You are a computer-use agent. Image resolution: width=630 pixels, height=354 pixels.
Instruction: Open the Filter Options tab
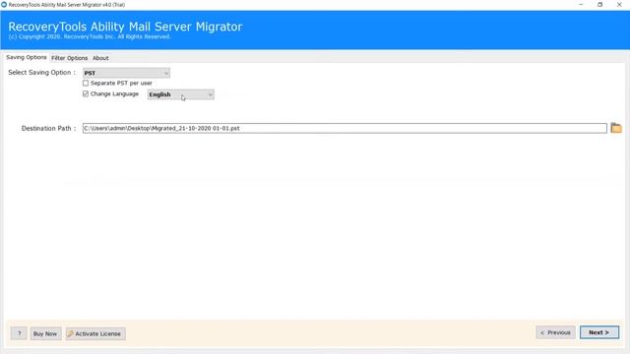[x=69, y=58]
